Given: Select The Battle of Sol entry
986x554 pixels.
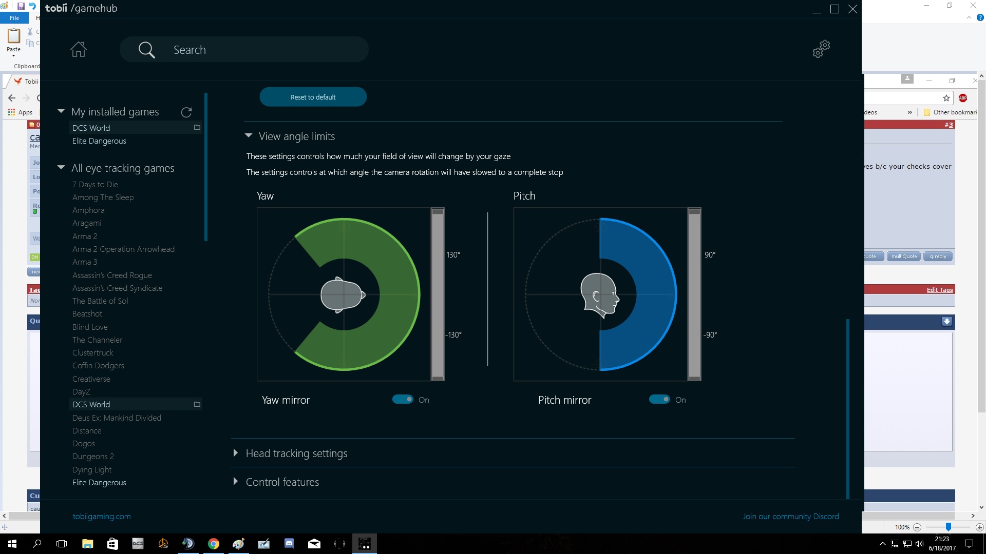Looking at the screenshot, I should point(100,301).
